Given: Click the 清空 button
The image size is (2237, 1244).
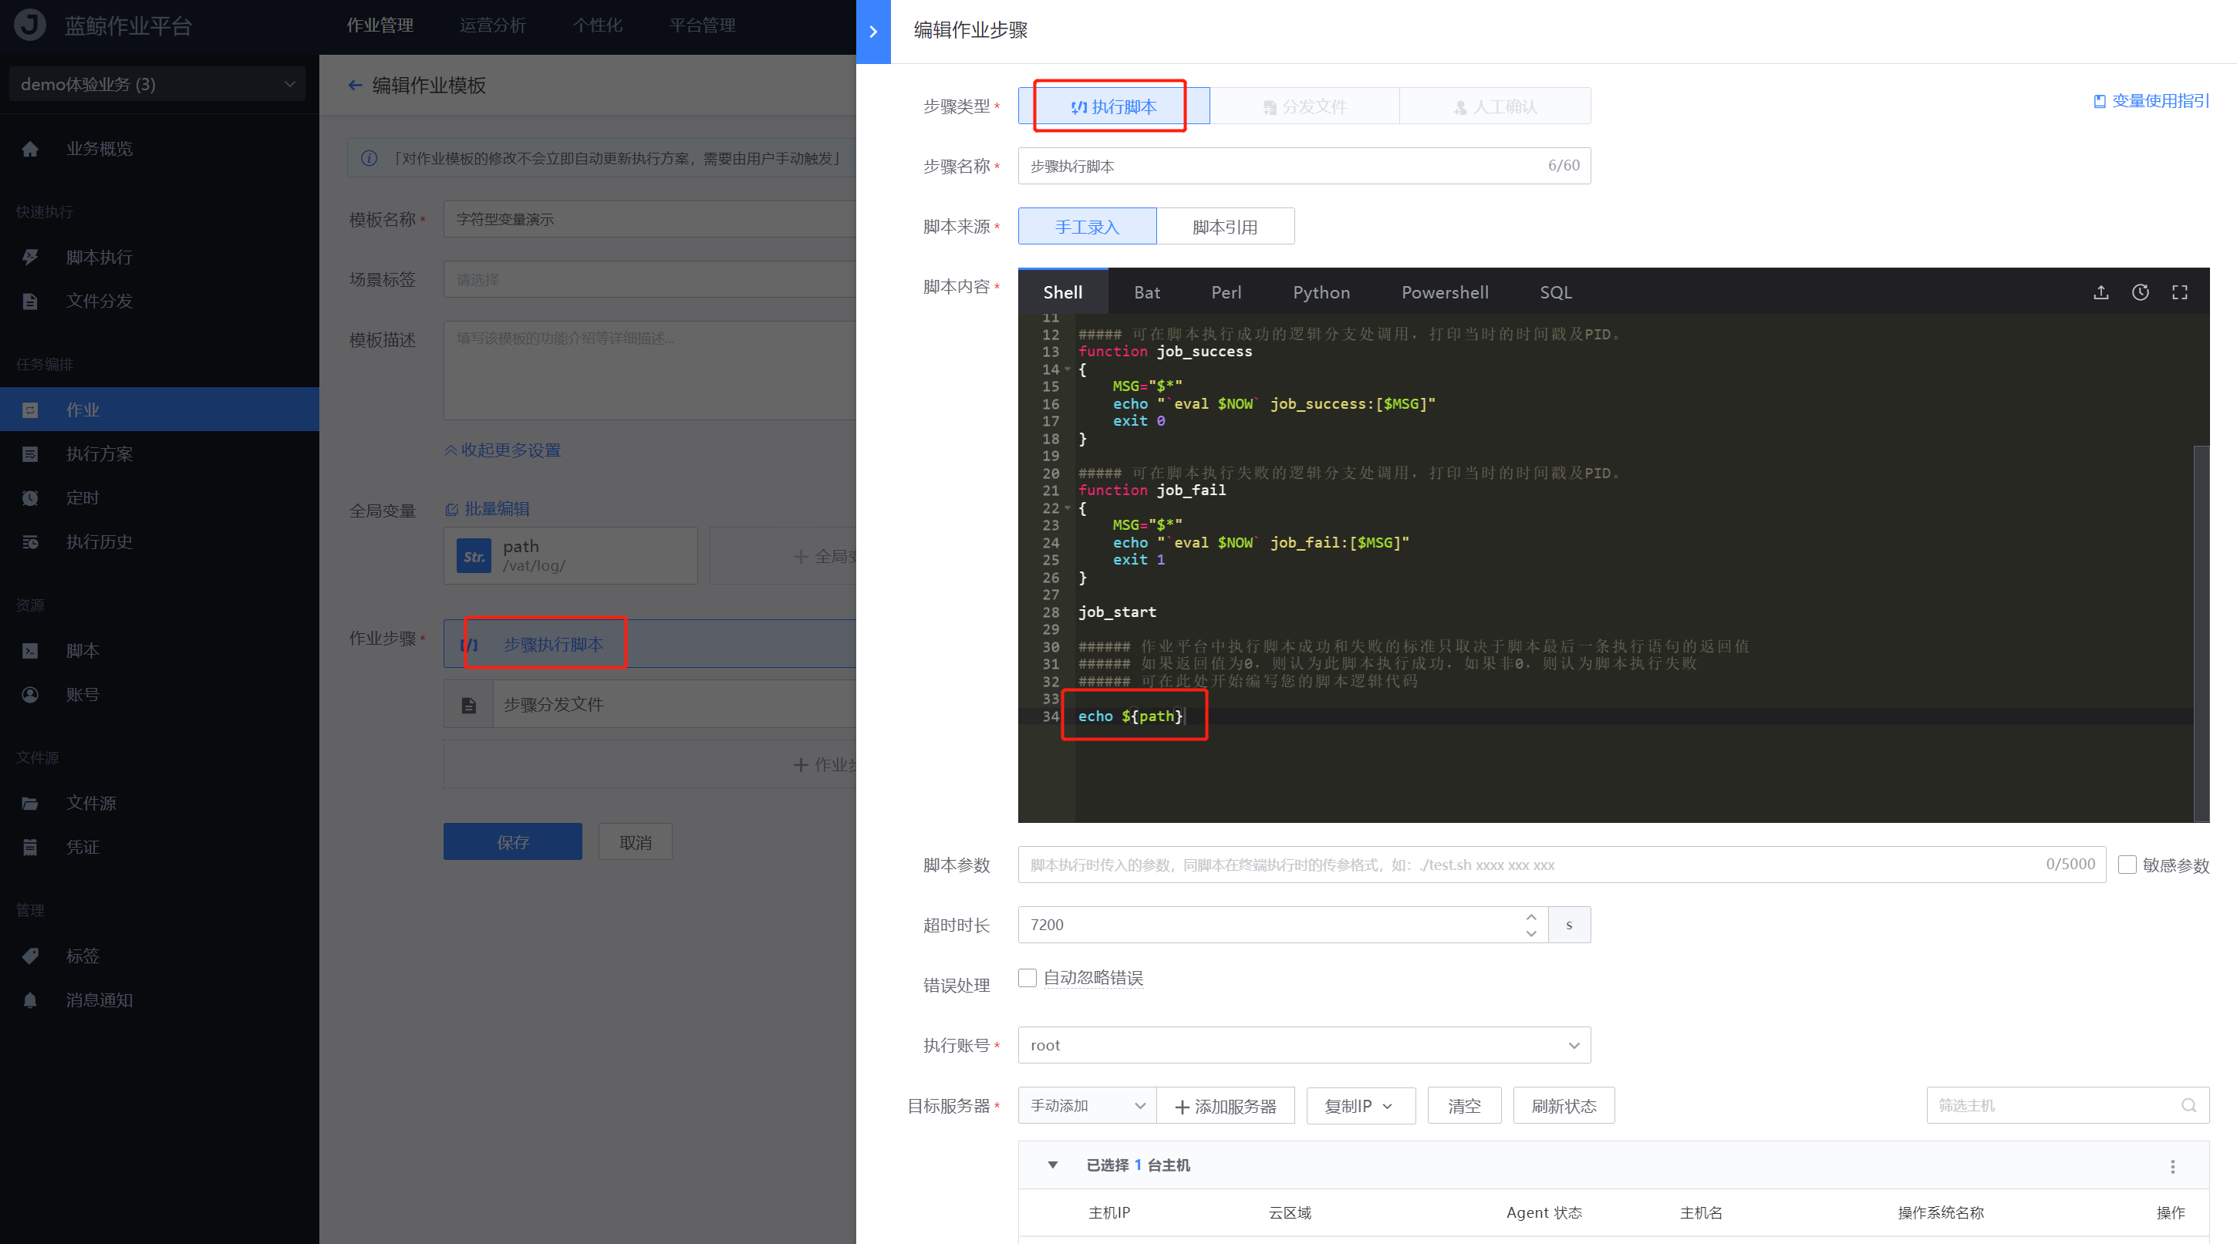Looking at the screenshot, I should pyautogui.click(x=1464, y=1106).
